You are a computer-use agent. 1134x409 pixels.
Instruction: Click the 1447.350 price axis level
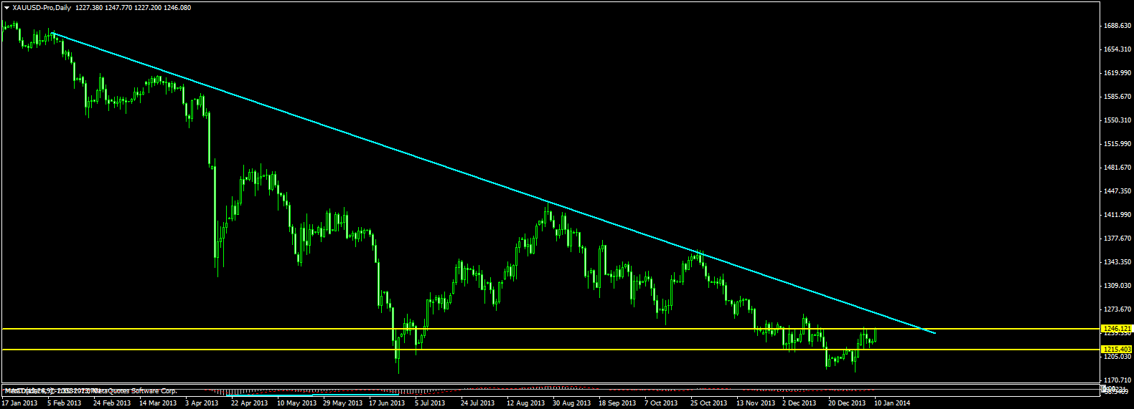(1117, 191)
